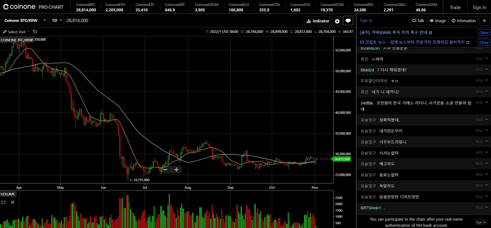Open options for message 음료는없어
Viewport: 491px width, 228px height.
point(486,174)
